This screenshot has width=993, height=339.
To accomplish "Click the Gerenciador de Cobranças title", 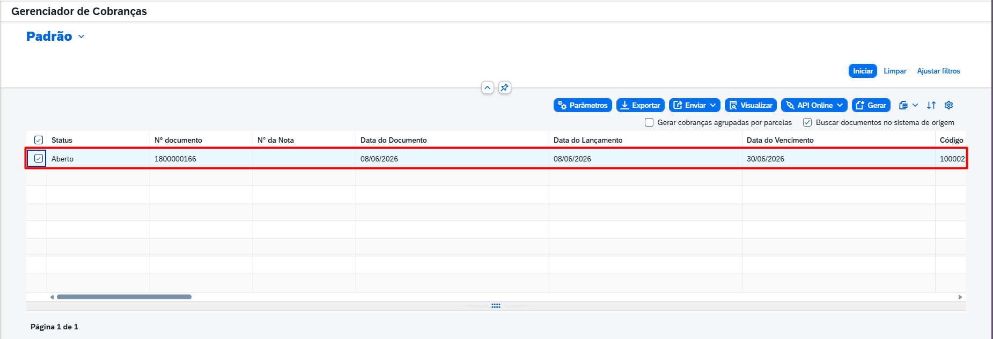I will pos(79,11).
